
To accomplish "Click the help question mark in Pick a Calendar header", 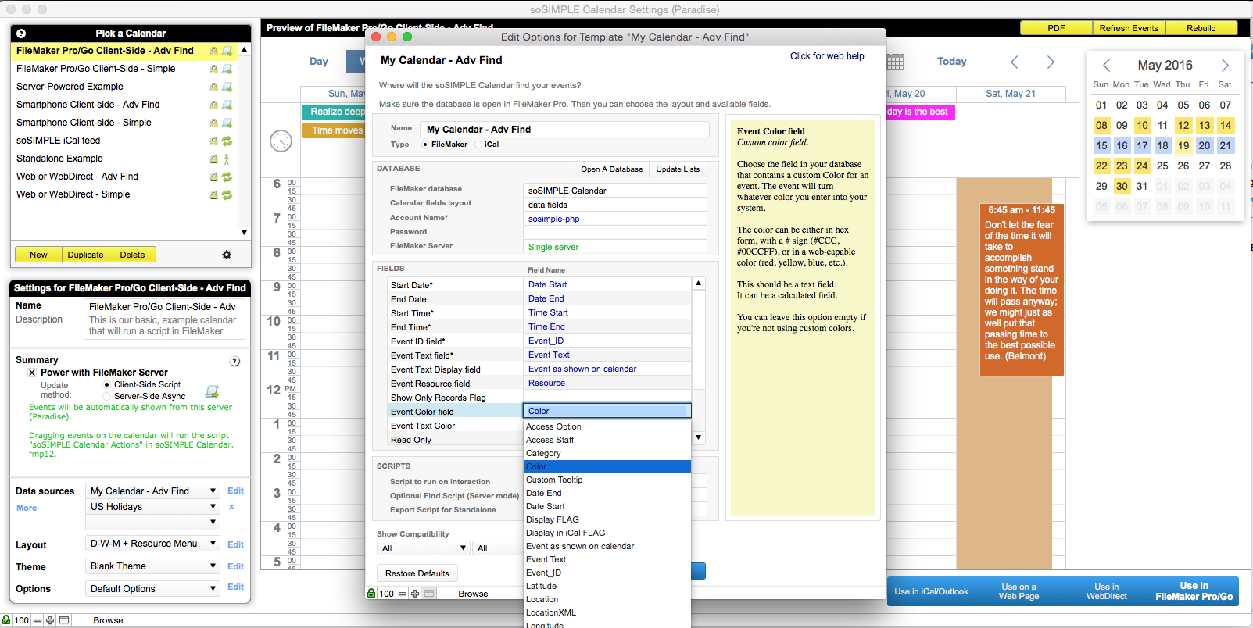I will pyautogui.click(x=21, y=34).
